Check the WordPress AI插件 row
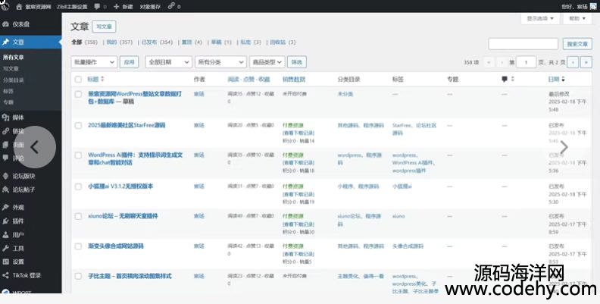The height and width of the screenshot is (304, 600). [x=79, y=155]
